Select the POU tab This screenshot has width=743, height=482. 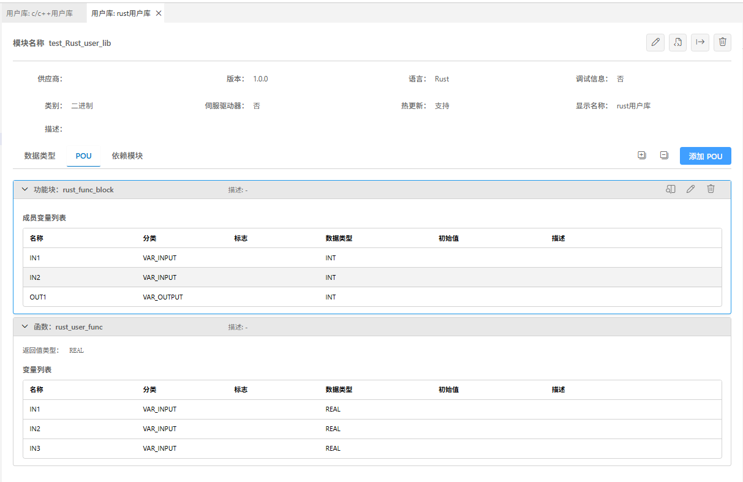84,156
